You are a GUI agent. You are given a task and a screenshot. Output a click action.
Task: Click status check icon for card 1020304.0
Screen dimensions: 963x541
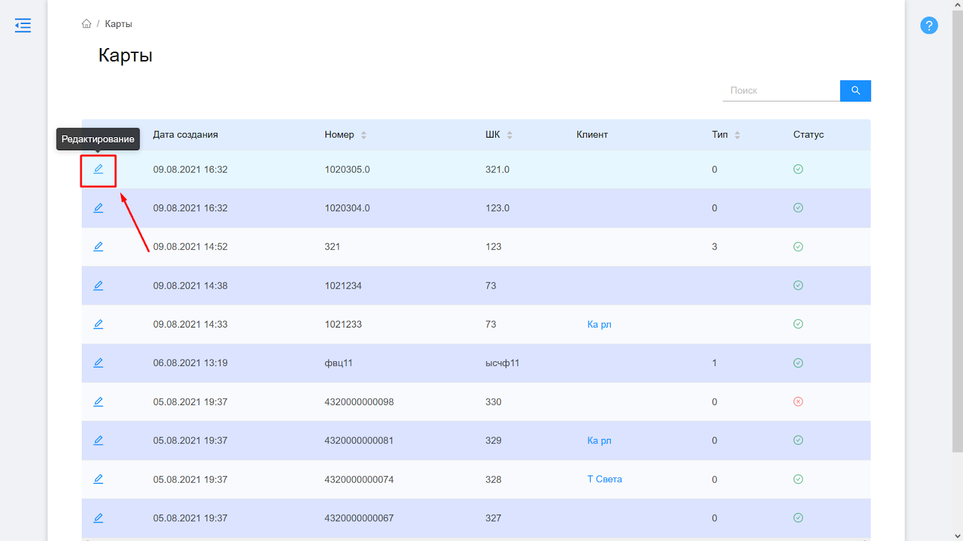pos(798,208)
